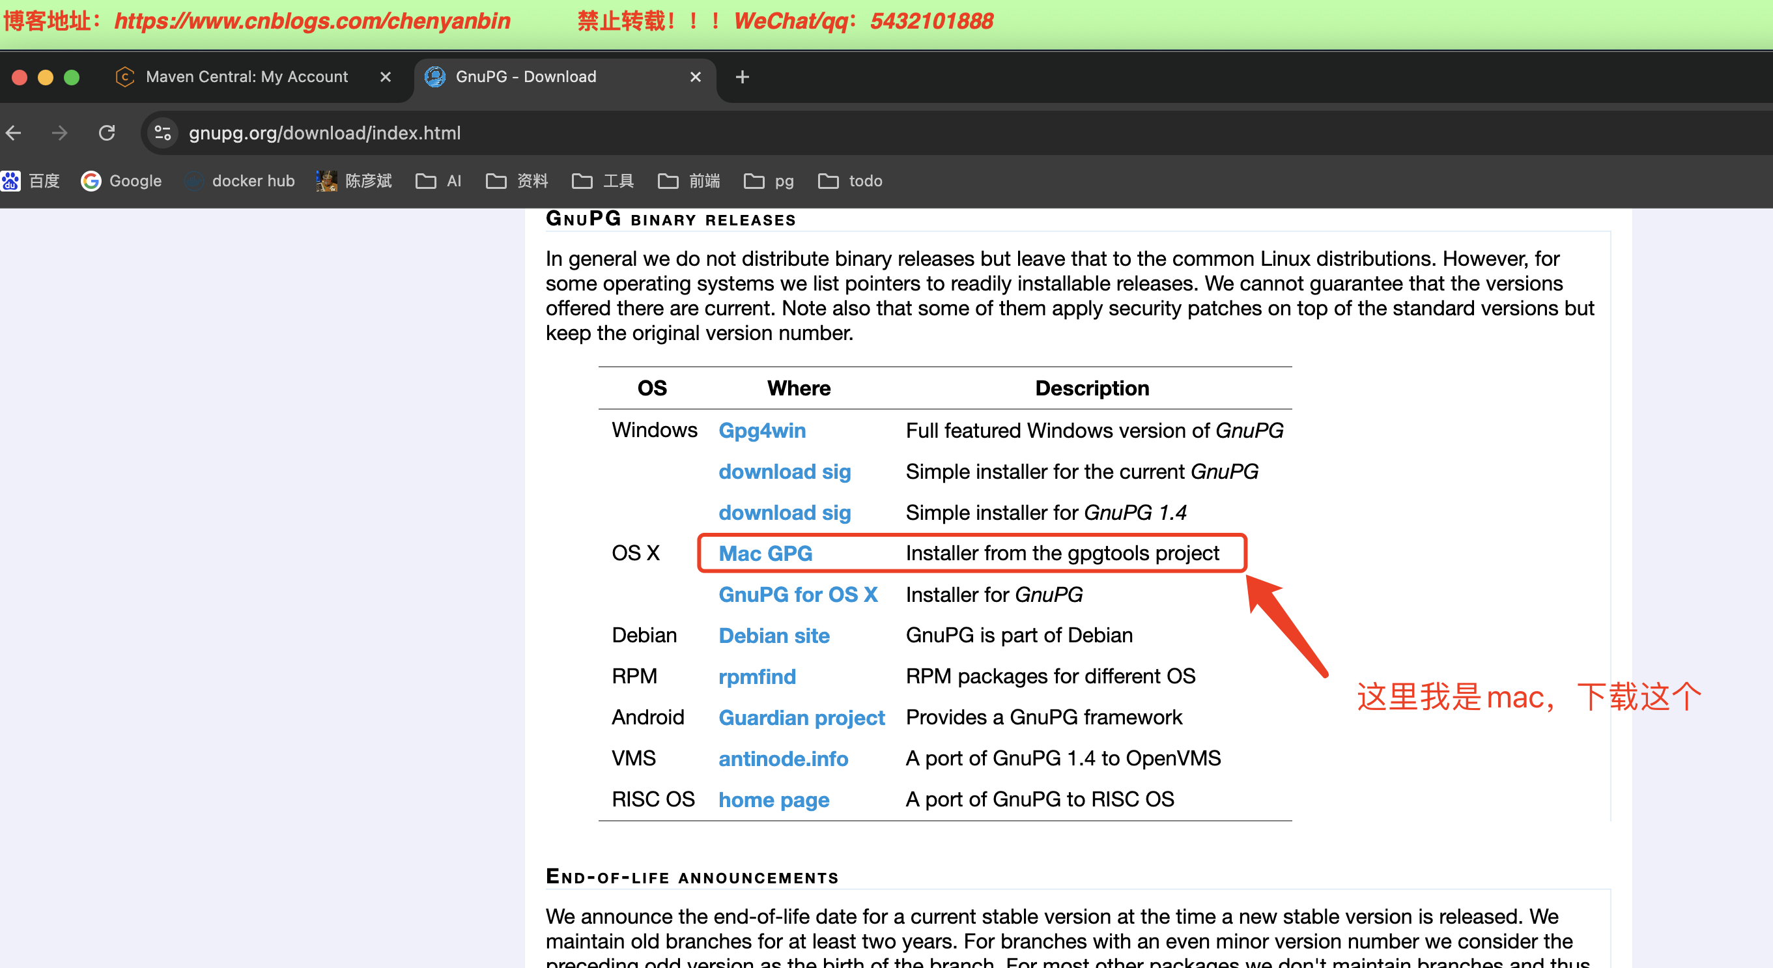Expand the 资料 bookmarks folder
This screenshot has width=1773, height=968.
click(x=518, y=181)
